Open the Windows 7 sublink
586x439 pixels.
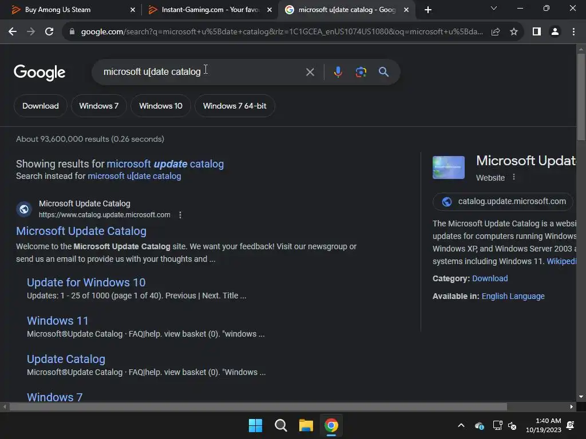[54, 397]
